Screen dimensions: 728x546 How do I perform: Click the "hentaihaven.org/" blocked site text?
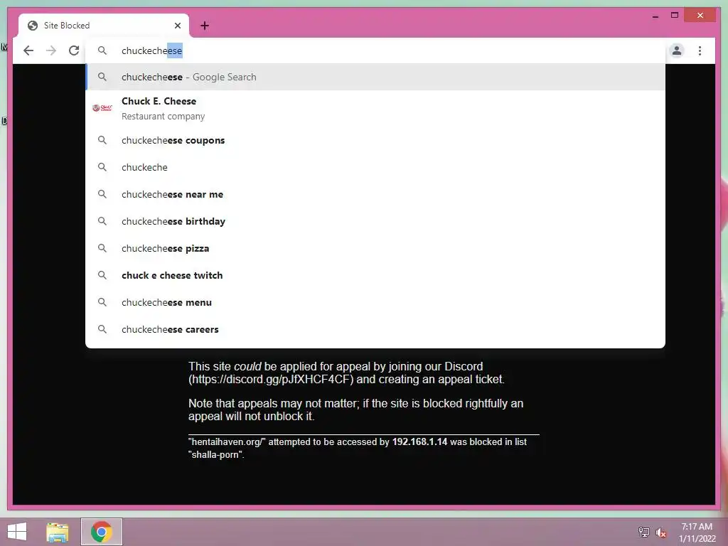[227, 442]
